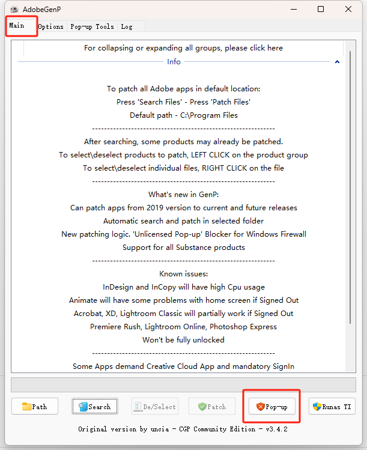367x450 pixels.
Task: Click 'LEFT CLICK on the product group' line
Action: pos(184,154)
